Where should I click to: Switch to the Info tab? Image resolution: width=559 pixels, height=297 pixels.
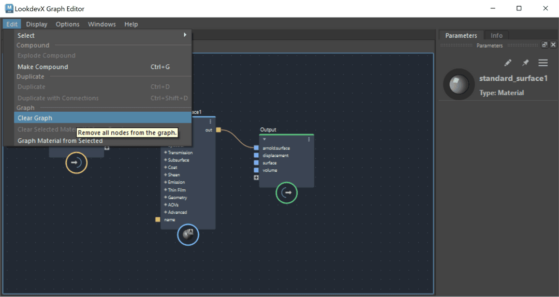[496, 35]
